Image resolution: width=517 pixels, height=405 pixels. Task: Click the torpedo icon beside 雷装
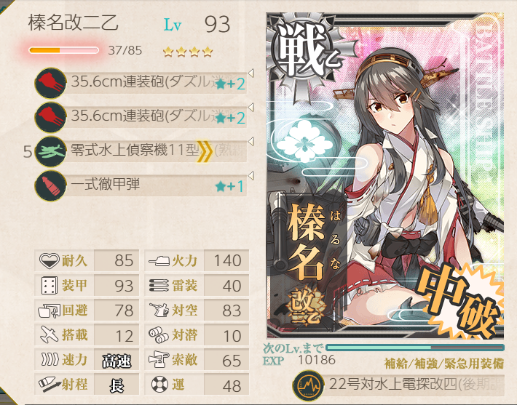159,286
